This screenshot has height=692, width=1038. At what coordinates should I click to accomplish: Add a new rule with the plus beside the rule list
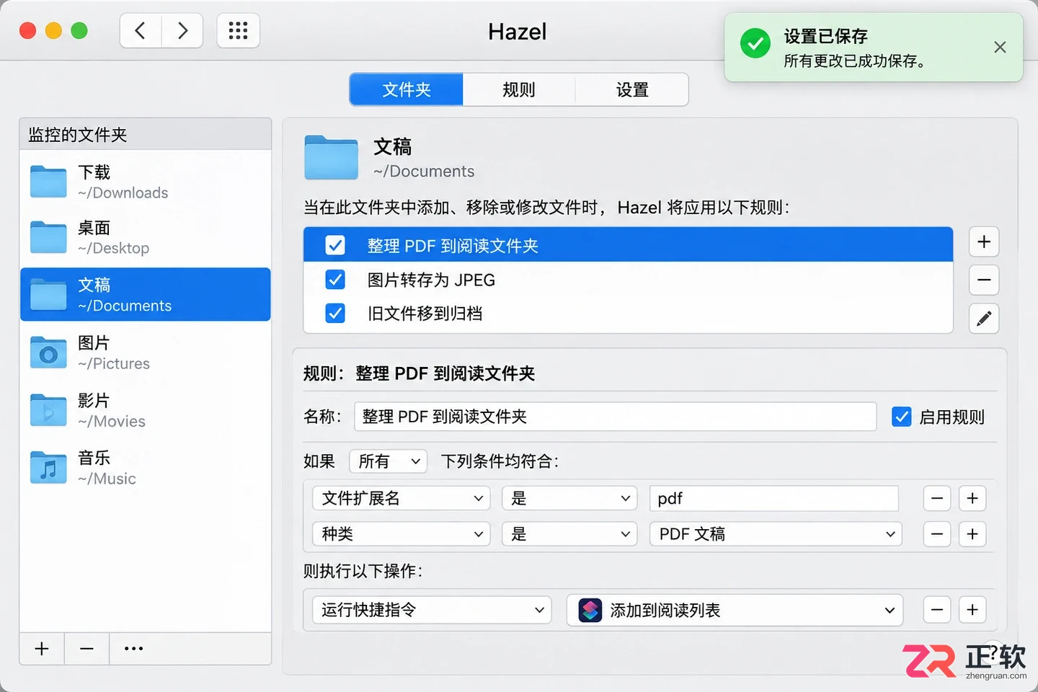(x=984, y=241)
